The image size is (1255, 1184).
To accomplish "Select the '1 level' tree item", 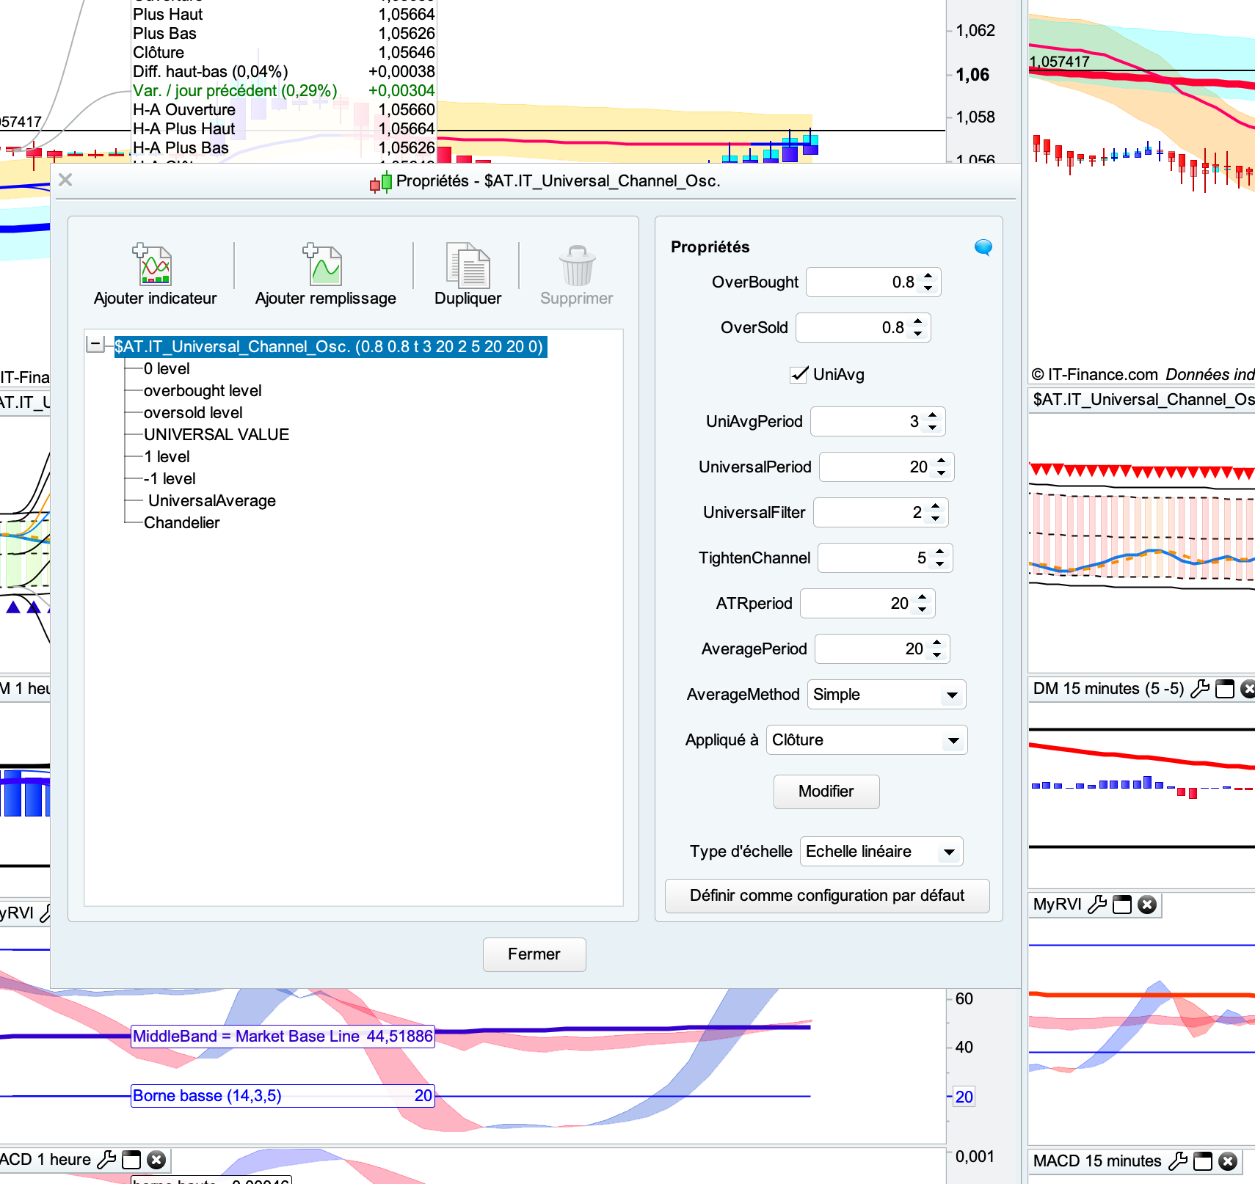I will point(167,456).
